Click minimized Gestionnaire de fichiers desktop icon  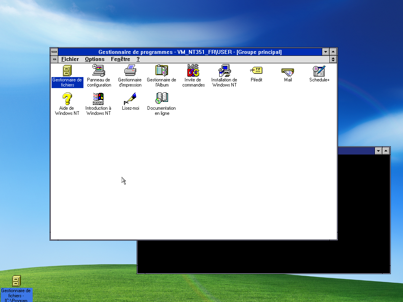pos(16,281)
